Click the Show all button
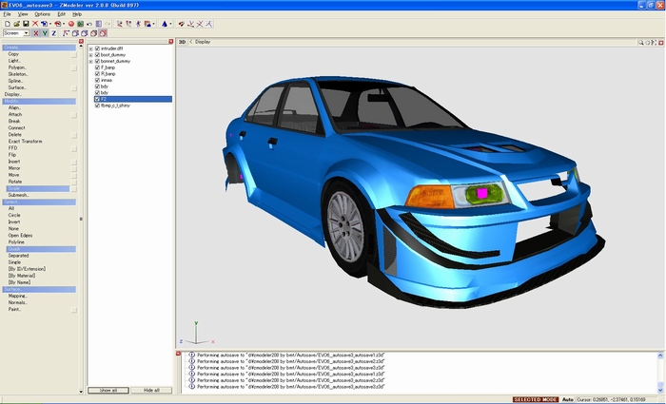 click(x=108, y=391)
